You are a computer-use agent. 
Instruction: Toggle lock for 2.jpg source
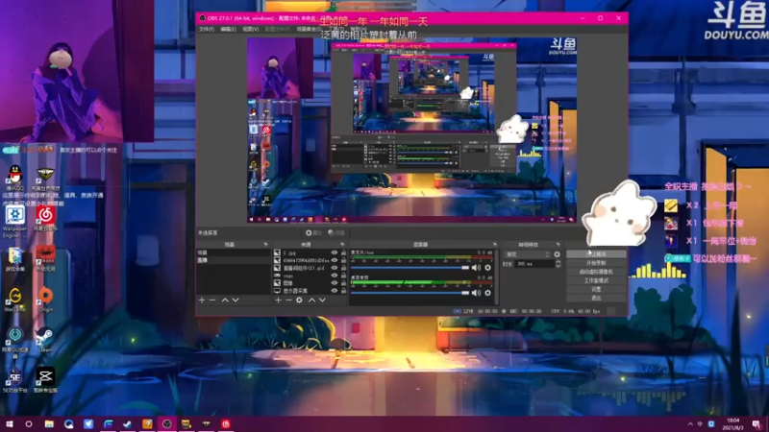coord(343,252)
